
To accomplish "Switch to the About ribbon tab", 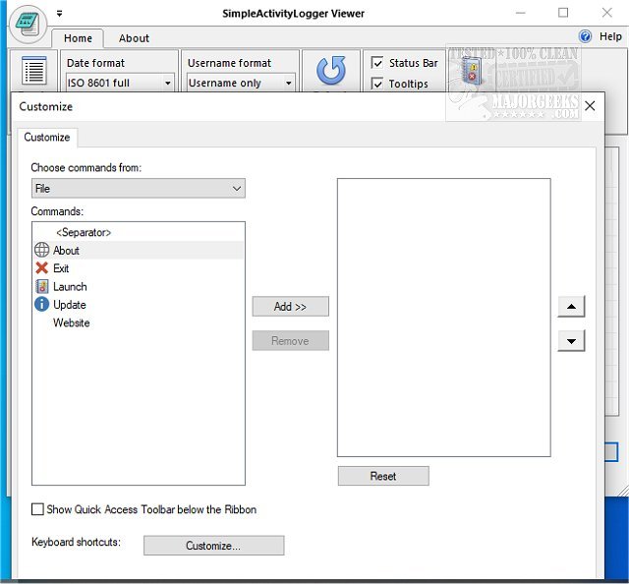I will point(134,38).
